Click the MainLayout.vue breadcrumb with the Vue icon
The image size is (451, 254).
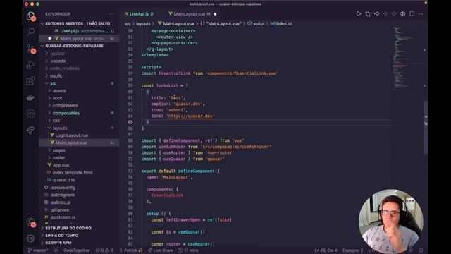(x=176, y=23)
